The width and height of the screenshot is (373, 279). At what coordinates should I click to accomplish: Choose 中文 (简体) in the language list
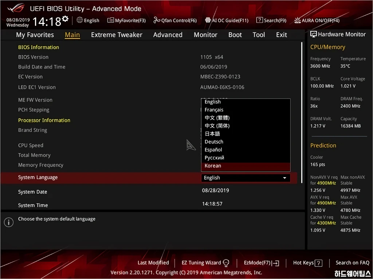coord(246,126)
